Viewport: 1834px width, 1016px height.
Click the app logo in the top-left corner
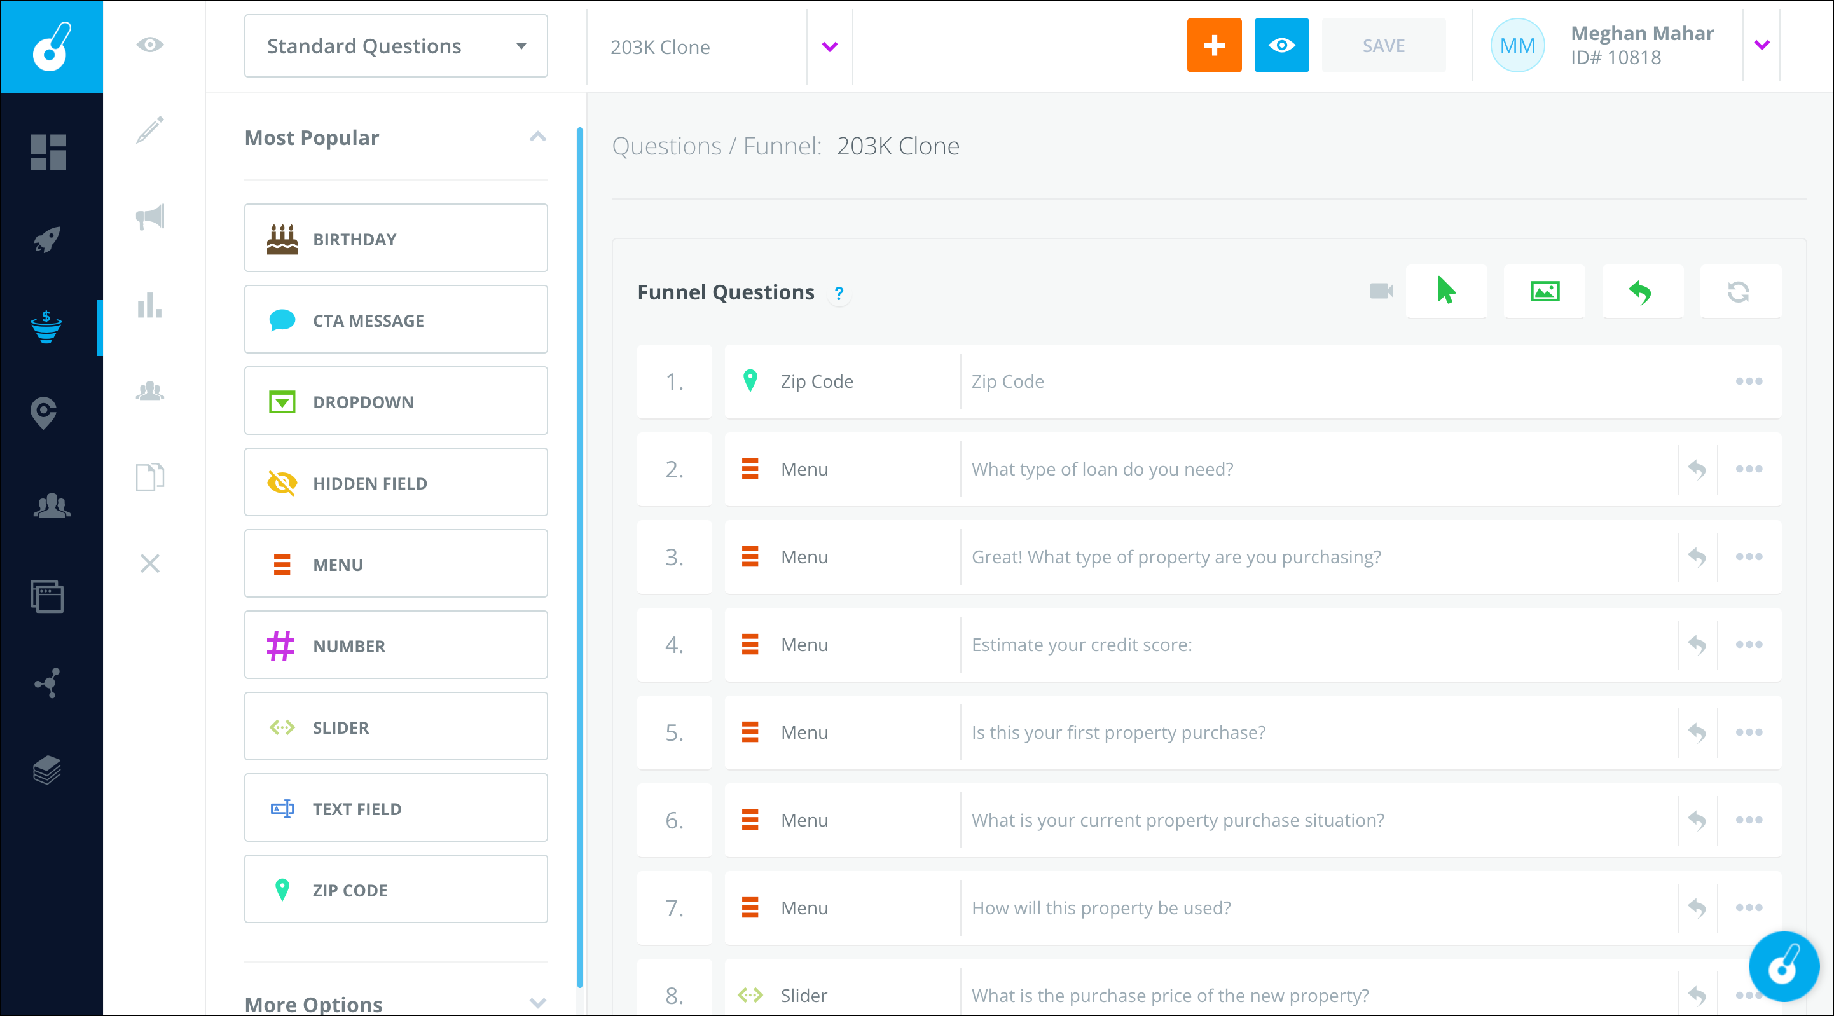(52, 46)
